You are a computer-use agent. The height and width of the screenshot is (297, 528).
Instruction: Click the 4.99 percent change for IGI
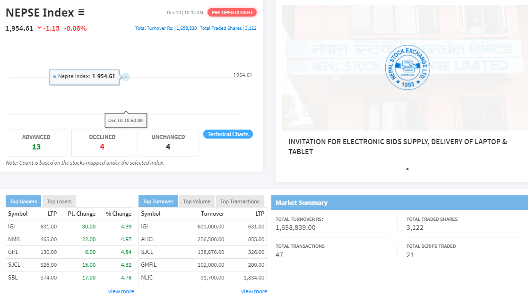point(126,227)
